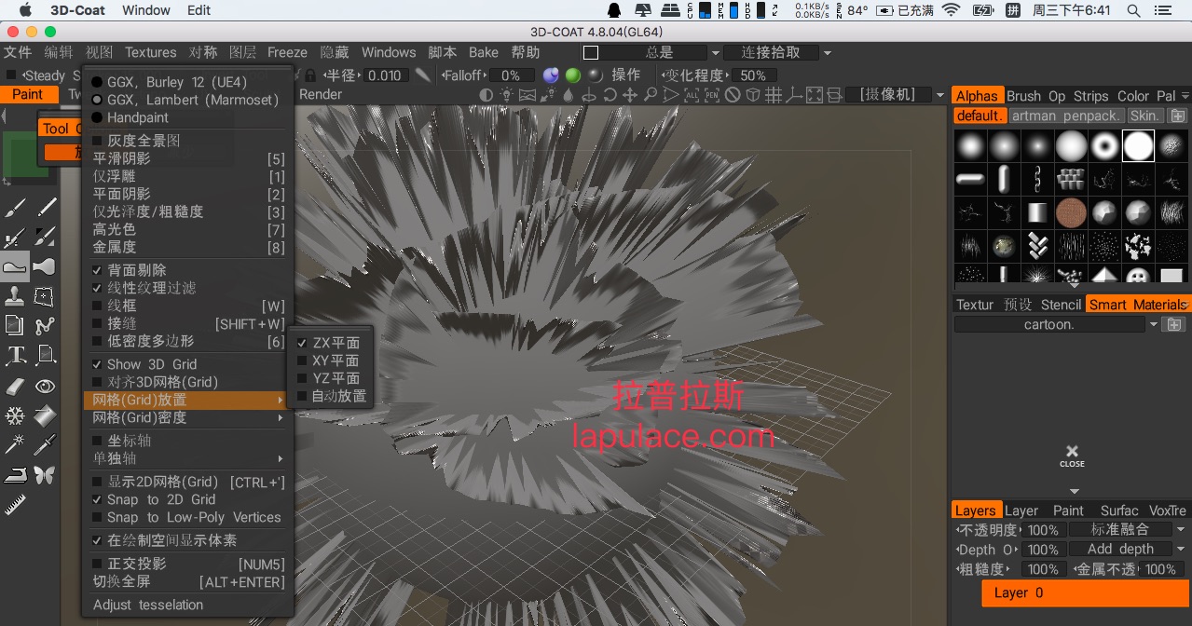Switch to the Brush tab
The width and height of the screenshot is (1192, 626).
point(1023,96)
